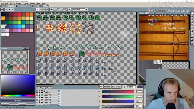The image size is (194, 109).
Task: Choose add to selection mode icon
Action: click(41, 9)
